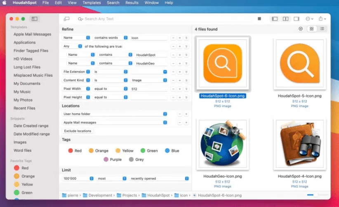The image size is (339, 207).
Task: Toggle the Green tag filter
Action: [x=149, y=151]
